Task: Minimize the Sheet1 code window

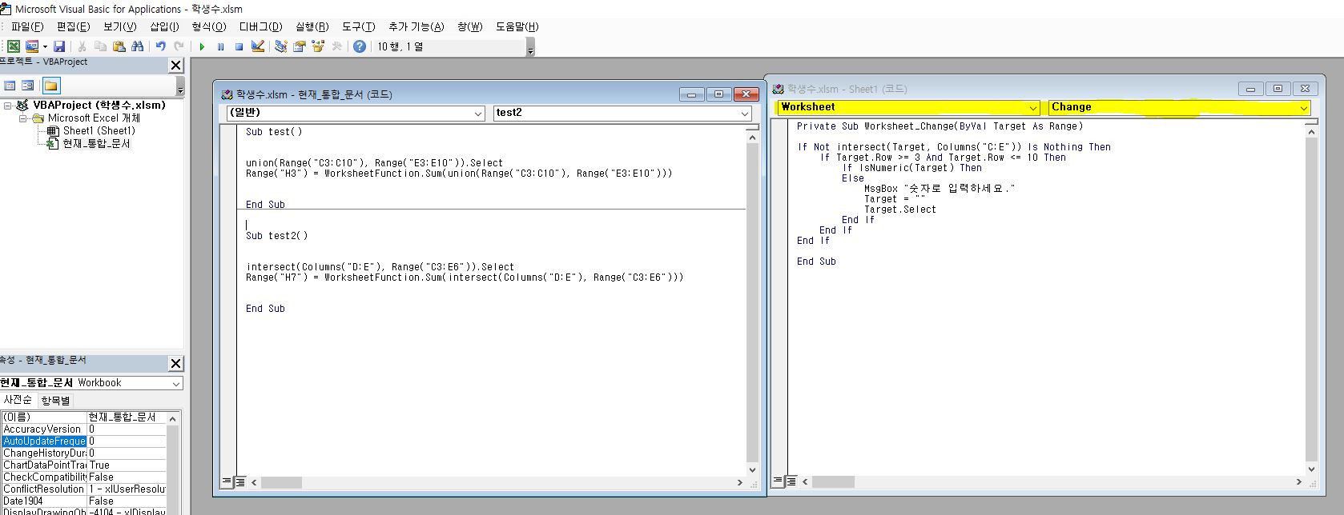Action: pyautogui.click(x=1250, y=89)
